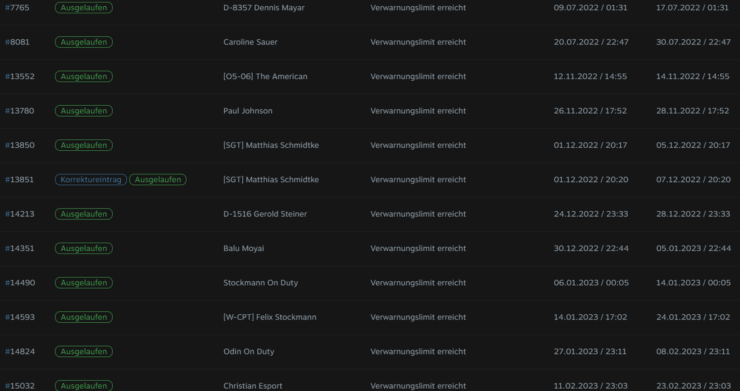Click Ausgelaufen badge of Paul Johnson row

84,111
